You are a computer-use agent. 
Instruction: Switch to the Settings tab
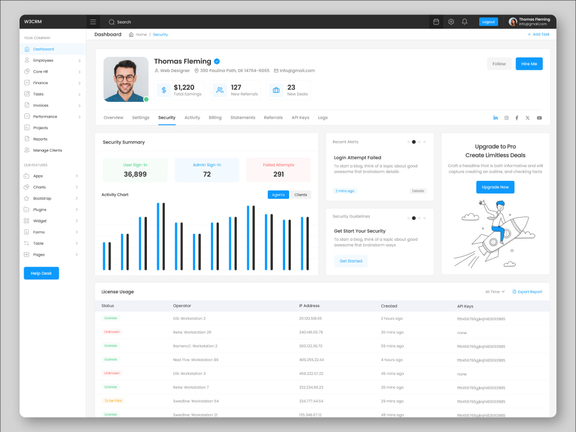pyautogui.click(x=141, y=118)
